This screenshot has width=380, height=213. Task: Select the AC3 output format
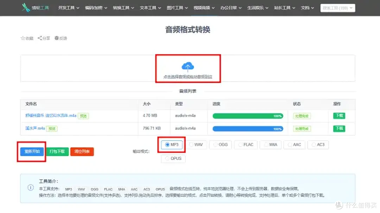point(318,144)
